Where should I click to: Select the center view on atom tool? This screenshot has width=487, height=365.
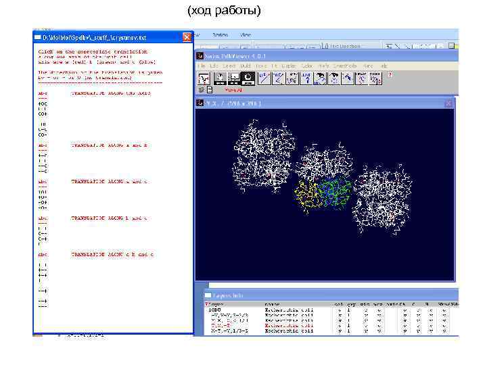[x=334, y=78]
